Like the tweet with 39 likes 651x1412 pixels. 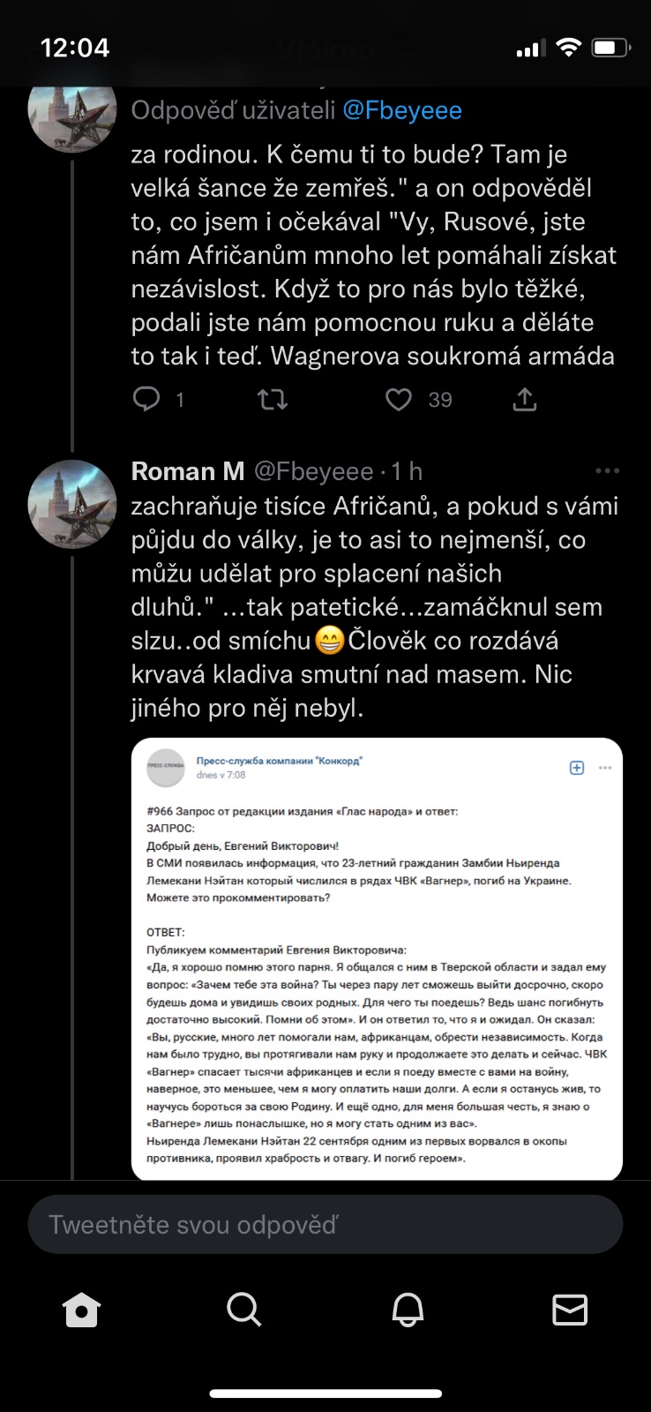399,400
